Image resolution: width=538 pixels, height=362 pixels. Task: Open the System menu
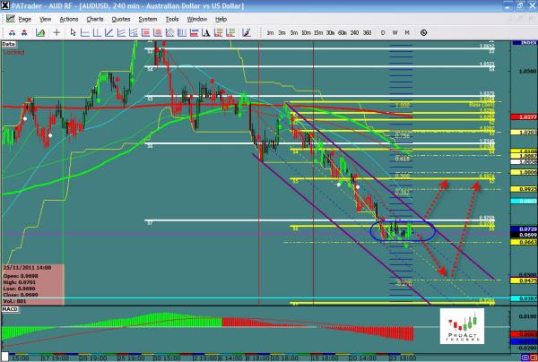pos(147,18)
